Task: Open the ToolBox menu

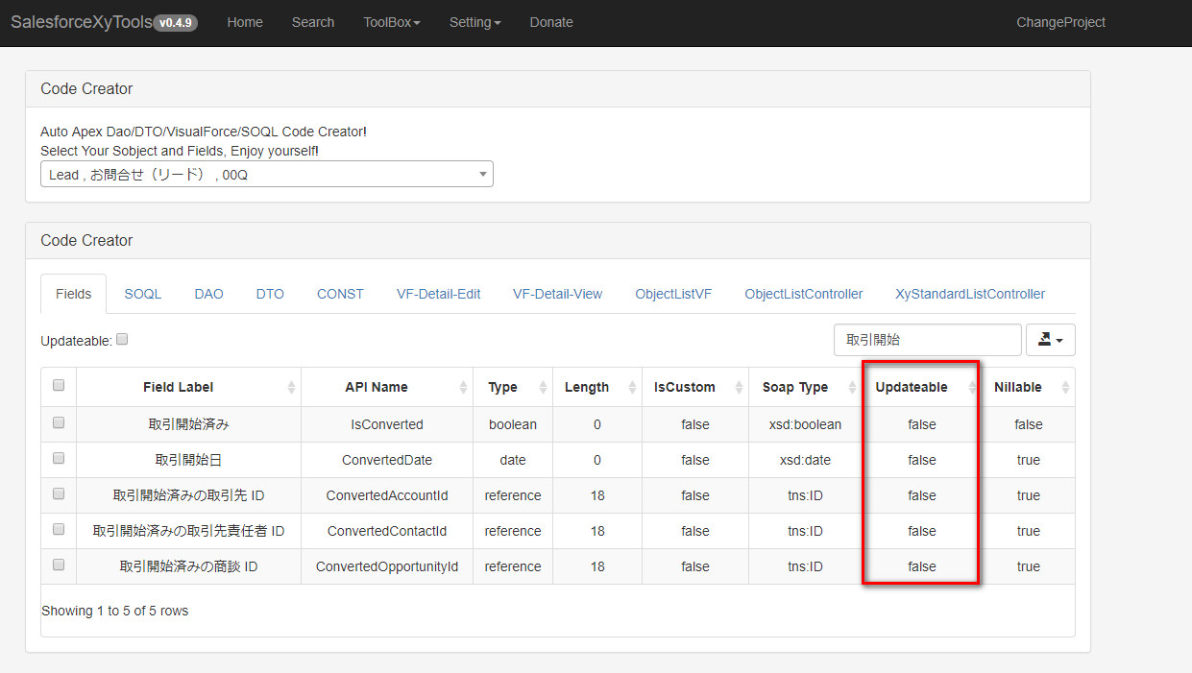Action: 392,22
